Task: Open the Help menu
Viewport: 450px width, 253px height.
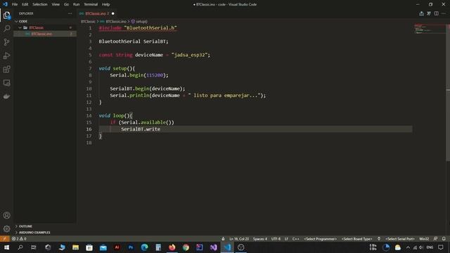Action: tap(106, 4)
